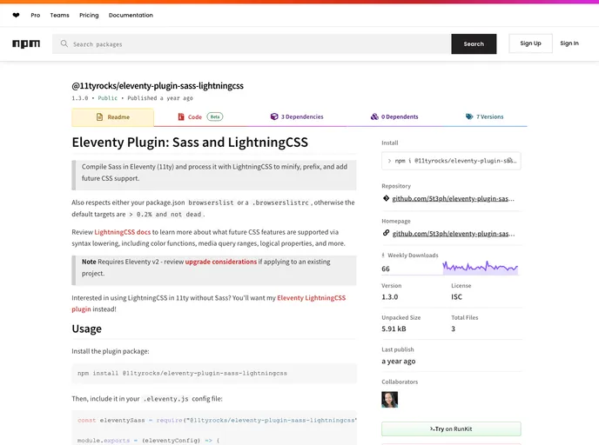The width and height of the screenshot is (599, 445).
Task: Switch to the Readme tab
Action: coord(112,117)
